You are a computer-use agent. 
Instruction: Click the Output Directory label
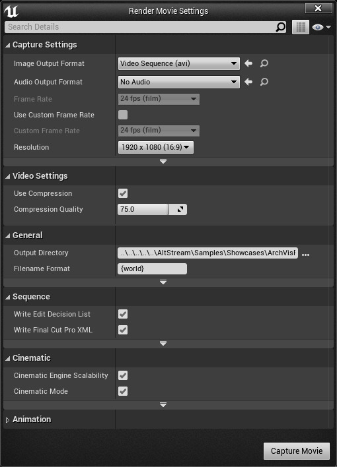[x=41, y=253]
